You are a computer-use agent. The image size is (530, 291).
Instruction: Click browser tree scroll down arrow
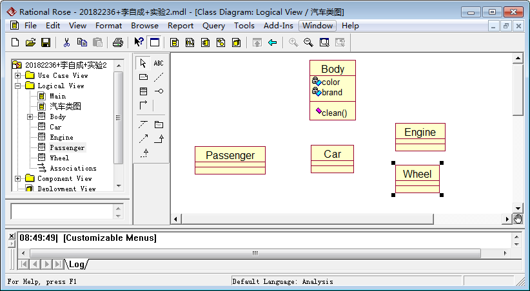pos(118,185)
